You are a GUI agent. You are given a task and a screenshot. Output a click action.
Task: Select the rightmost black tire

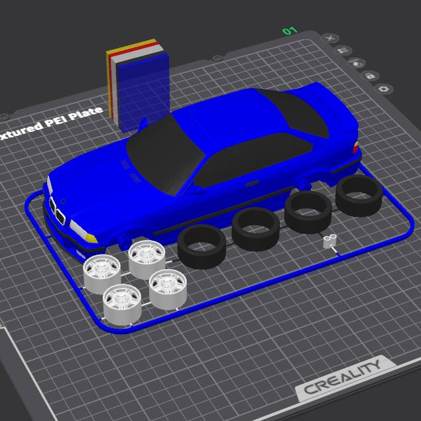(x=359, y=195)
